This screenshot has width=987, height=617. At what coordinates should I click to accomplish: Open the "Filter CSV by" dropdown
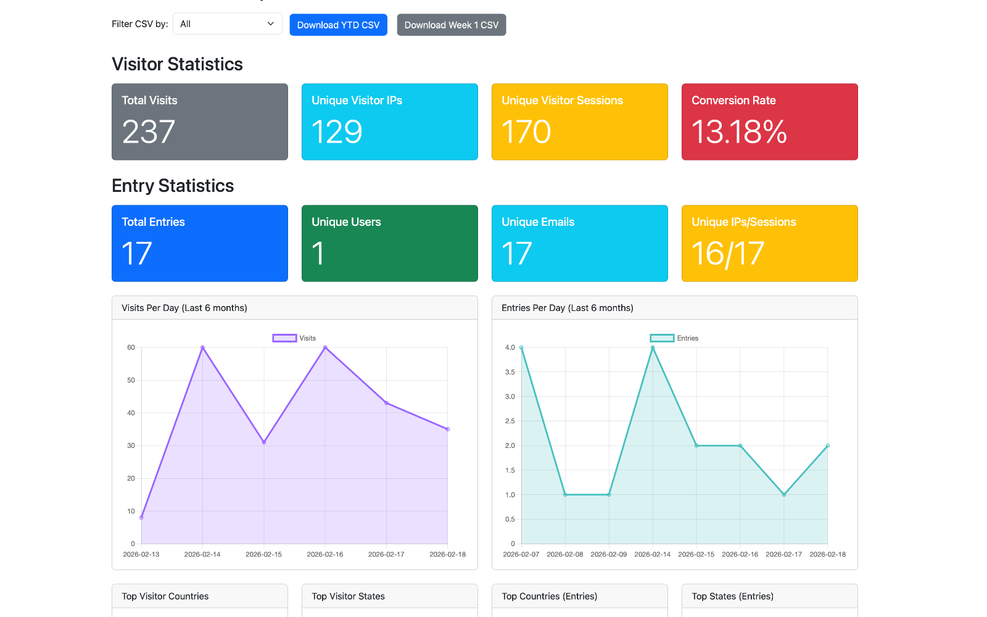click(x=227, y=23)
